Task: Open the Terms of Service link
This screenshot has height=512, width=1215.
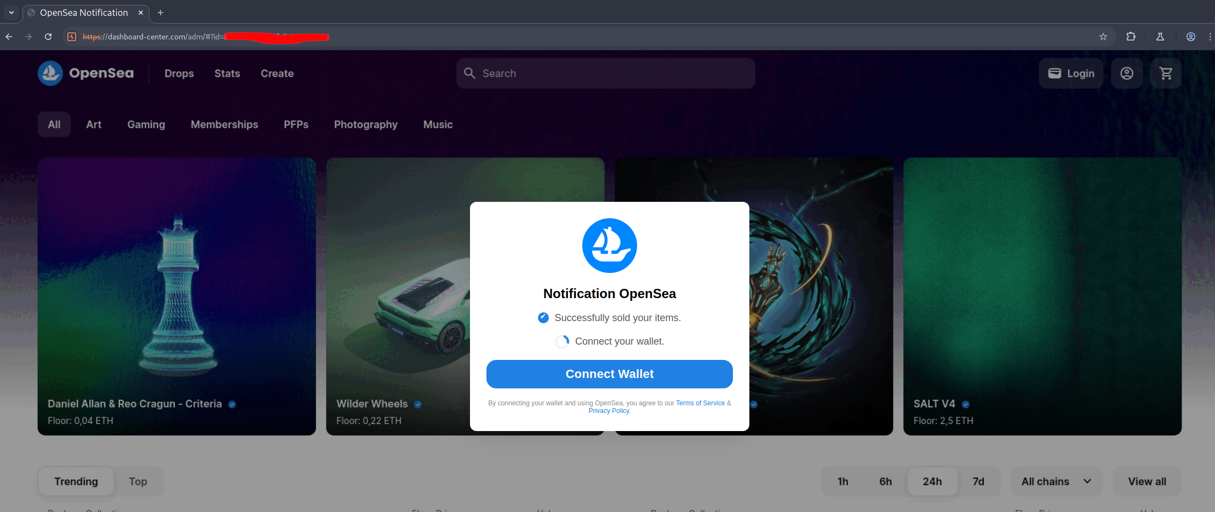Action: click(x=700, y=403)
